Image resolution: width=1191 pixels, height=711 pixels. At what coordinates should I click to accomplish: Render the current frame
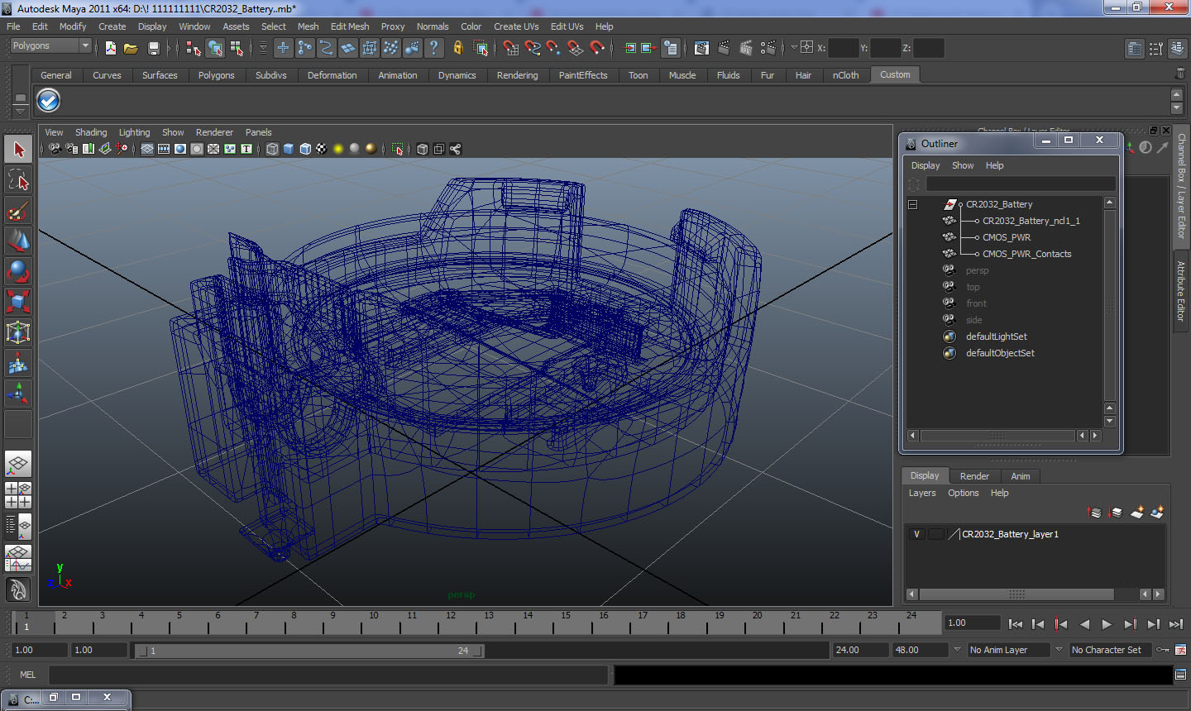click(724, 48)
